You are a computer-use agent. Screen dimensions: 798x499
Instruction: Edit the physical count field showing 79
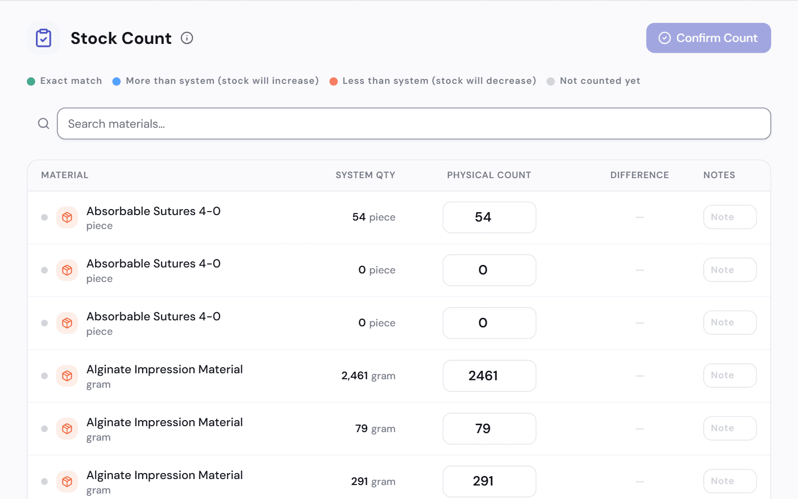click(x=489, y=429)
